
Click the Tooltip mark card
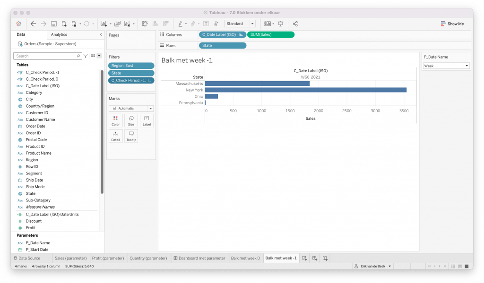(131, 136)
